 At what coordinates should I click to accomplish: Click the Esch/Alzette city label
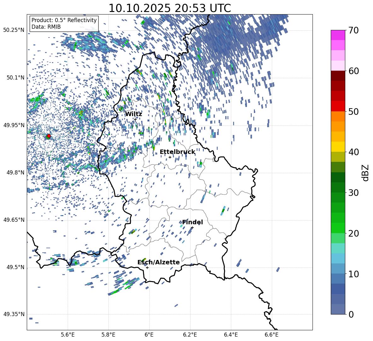[x=158, y=262]
